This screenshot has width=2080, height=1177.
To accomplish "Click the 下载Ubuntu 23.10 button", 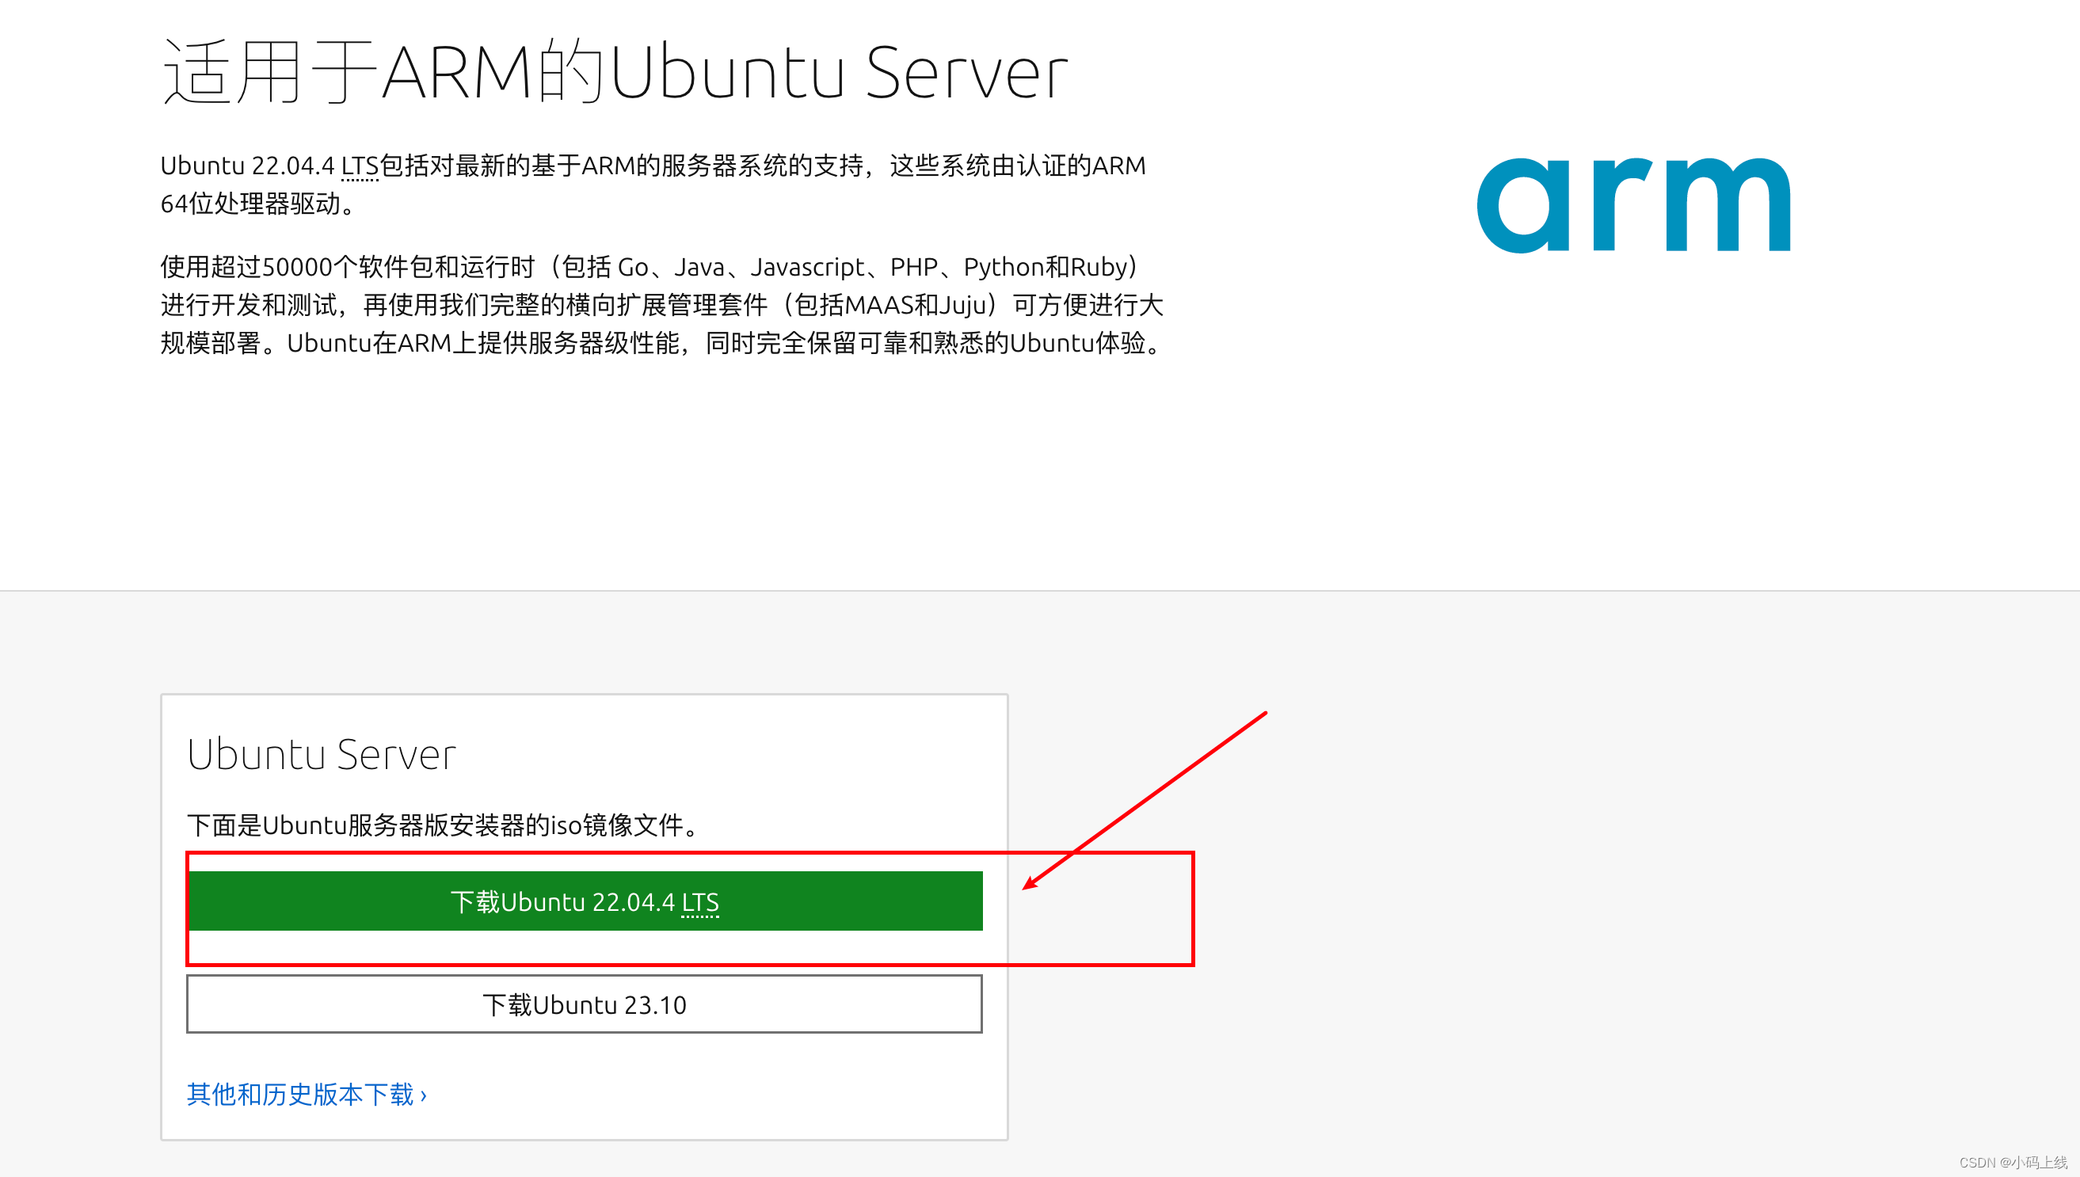I will (x=584, y=1004).
